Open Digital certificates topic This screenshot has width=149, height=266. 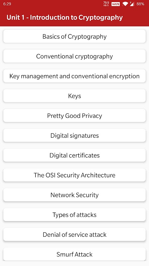click(x=74, y=155)
